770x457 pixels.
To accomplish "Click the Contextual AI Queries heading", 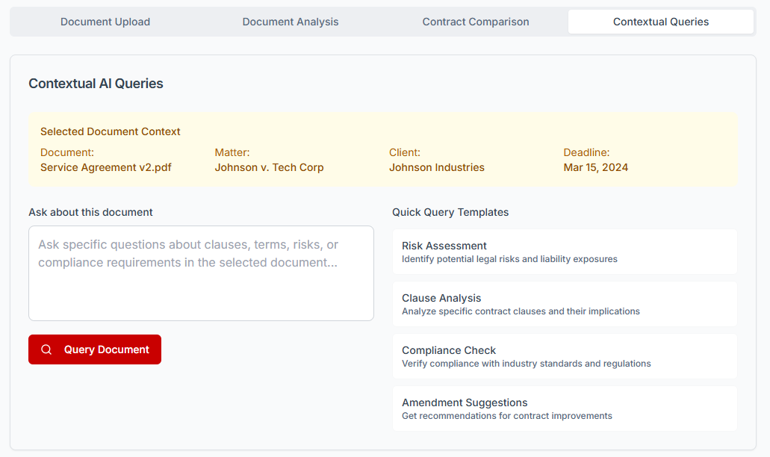I will point(96,84).
